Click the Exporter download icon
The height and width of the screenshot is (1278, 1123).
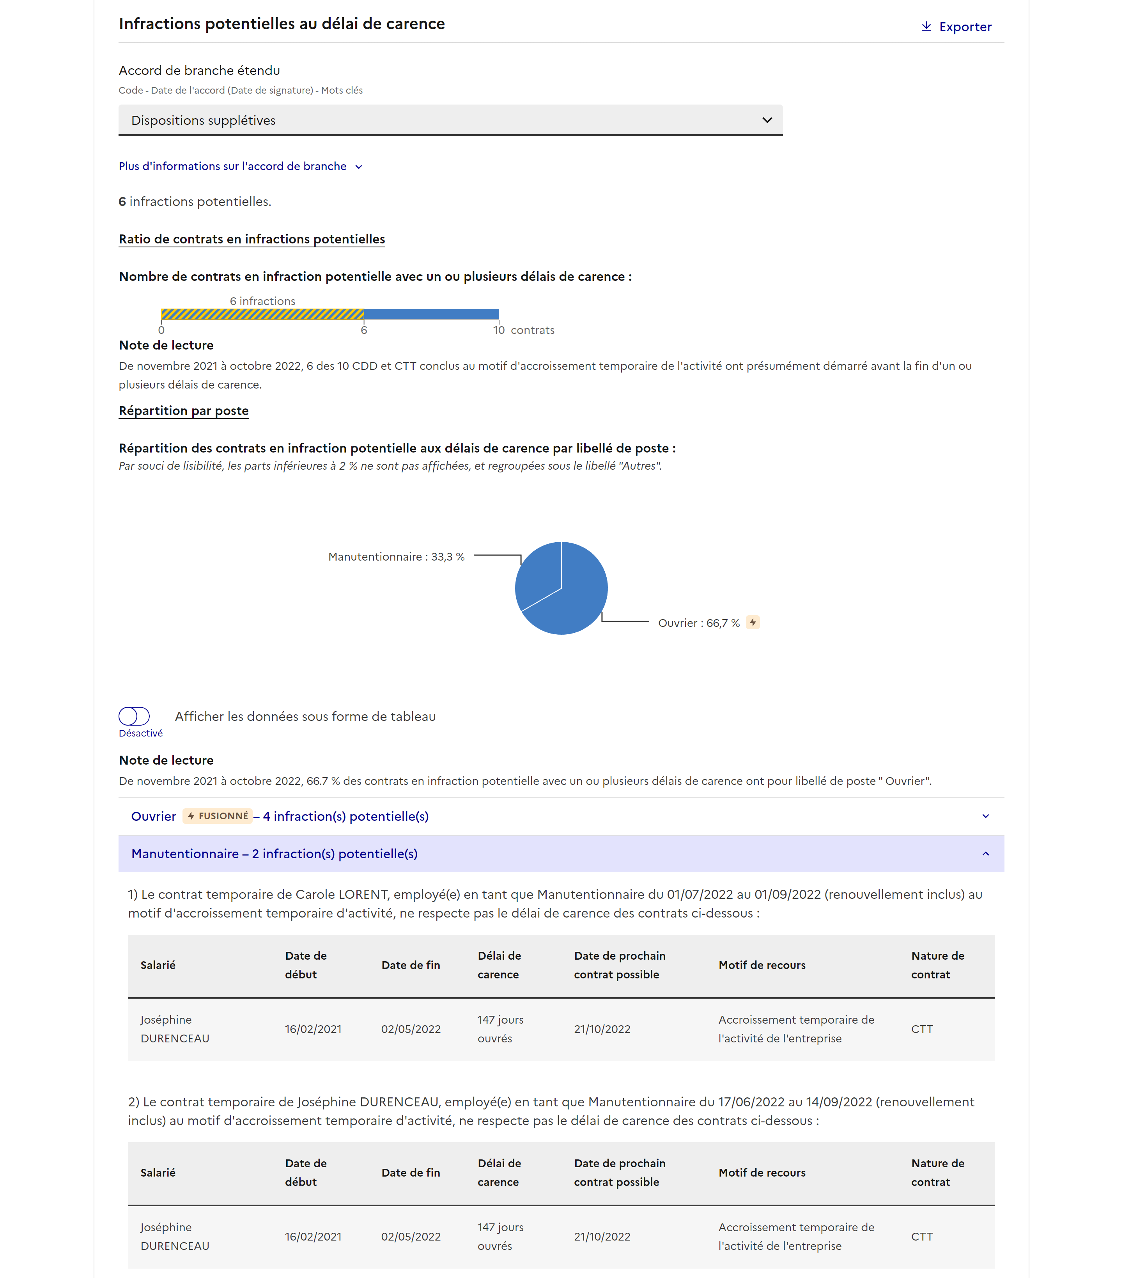[x=926, y=26]
